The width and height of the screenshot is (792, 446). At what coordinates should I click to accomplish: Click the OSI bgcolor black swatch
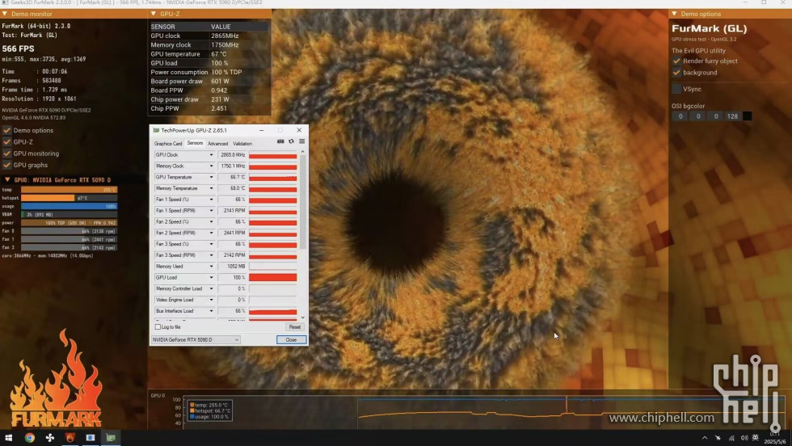(747, 116)
